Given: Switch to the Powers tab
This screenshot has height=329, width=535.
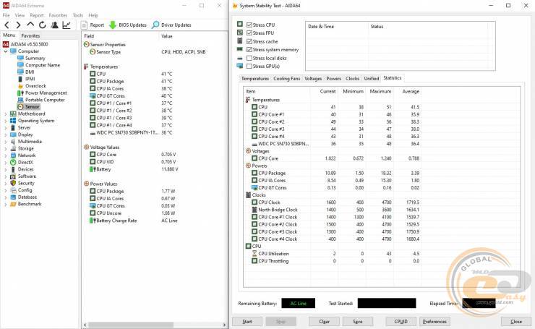Looking at the screenshot, I should click(x=333, y=79).
